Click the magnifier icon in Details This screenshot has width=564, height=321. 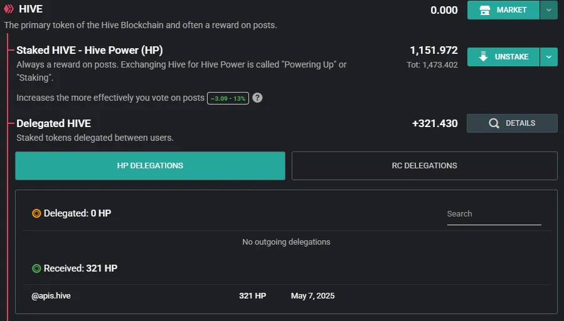pos(494,123)
